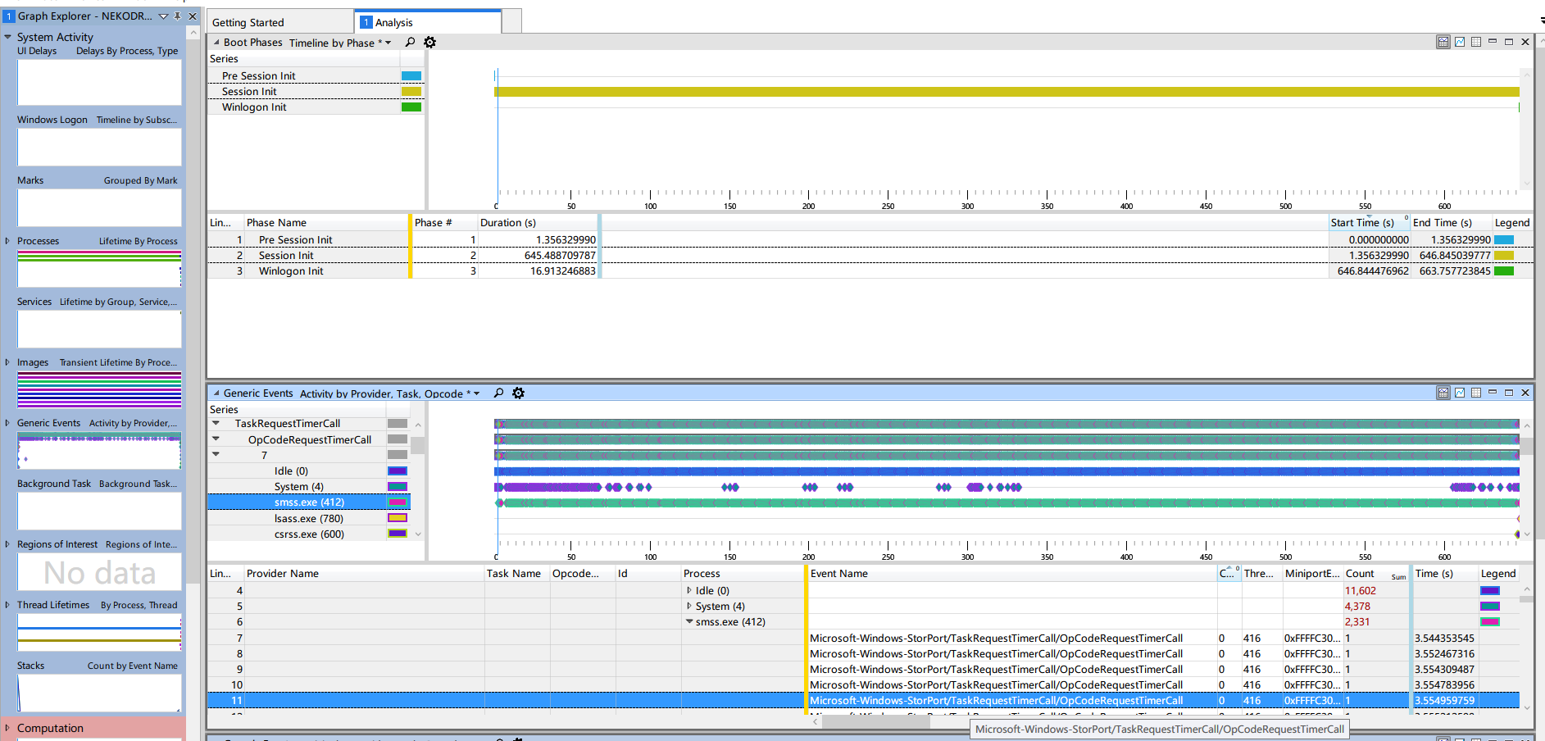Toggle System (4) series visibility swatch
Image resolution: width=1545 pixels, height=741 pixels.
pos(398,486)
